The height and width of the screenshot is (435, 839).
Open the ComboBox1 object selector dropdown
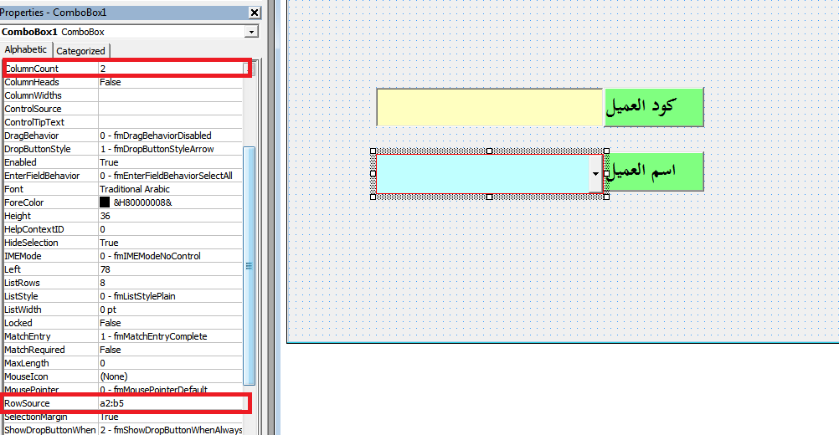click(251, 32)
